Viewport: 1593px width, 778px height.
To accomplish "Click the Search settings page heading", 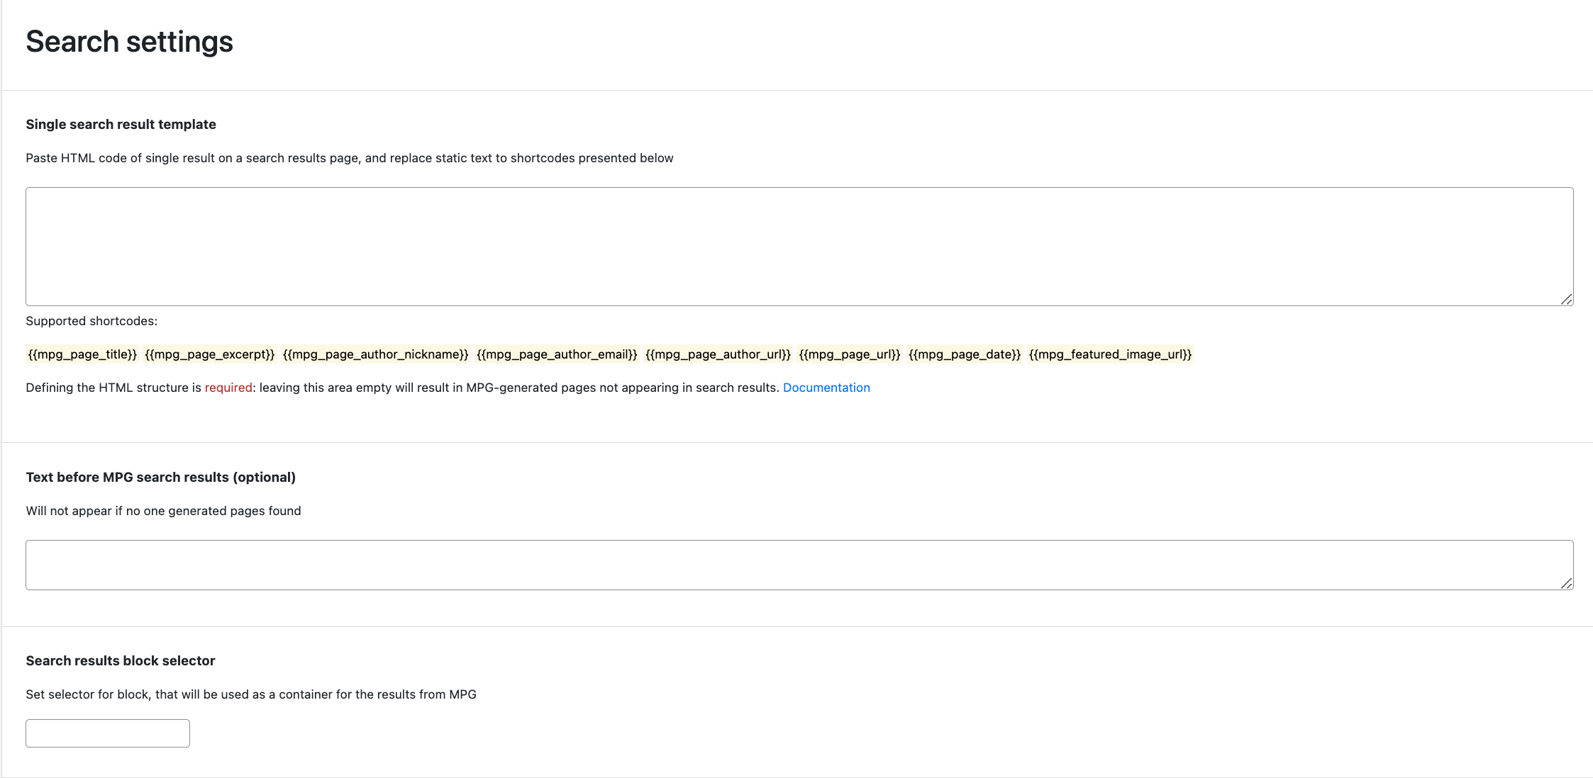I will (x=129, y=42).
